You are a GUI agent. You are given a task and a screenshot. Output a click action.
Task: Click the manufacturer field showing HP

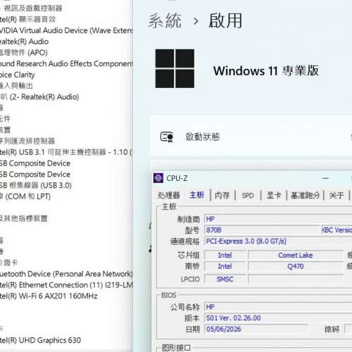[278, 219]
